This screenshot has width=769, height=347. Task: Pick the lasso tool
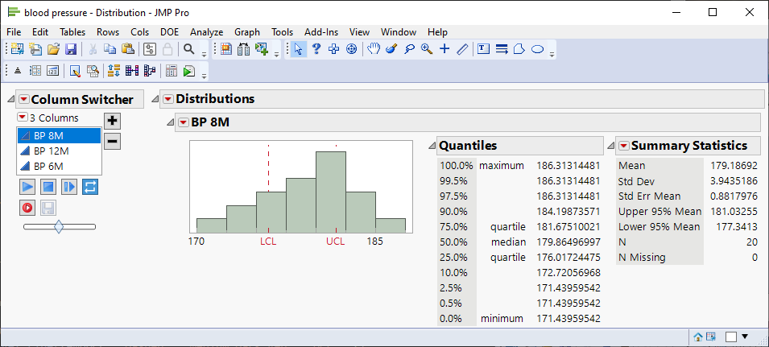(408, 49)
